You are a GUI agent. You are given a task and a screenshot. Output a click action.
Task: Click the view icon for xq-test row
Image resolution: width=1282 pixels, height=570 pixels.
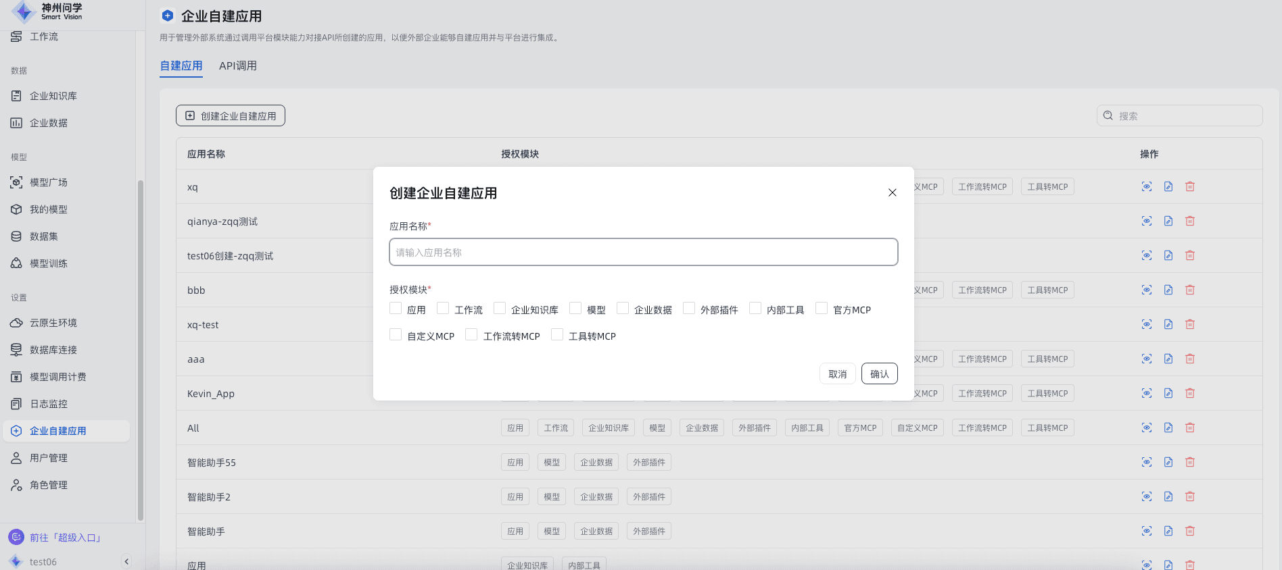[x=1146, y=324]
